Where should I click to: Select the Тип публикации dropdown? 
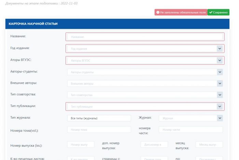145,107
